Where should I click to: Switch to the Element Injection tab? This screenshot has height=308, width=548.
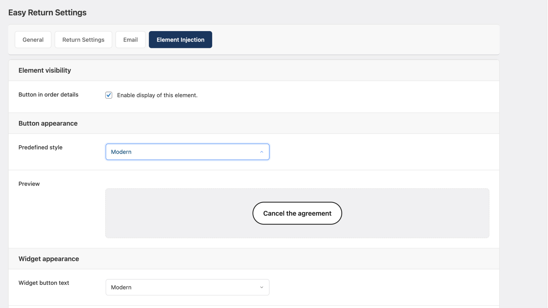coord(180,40)
